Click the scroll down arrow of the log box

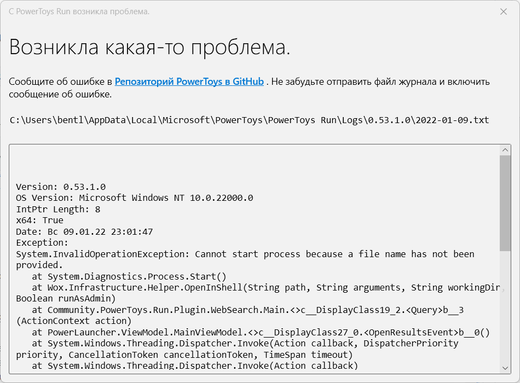505,368
